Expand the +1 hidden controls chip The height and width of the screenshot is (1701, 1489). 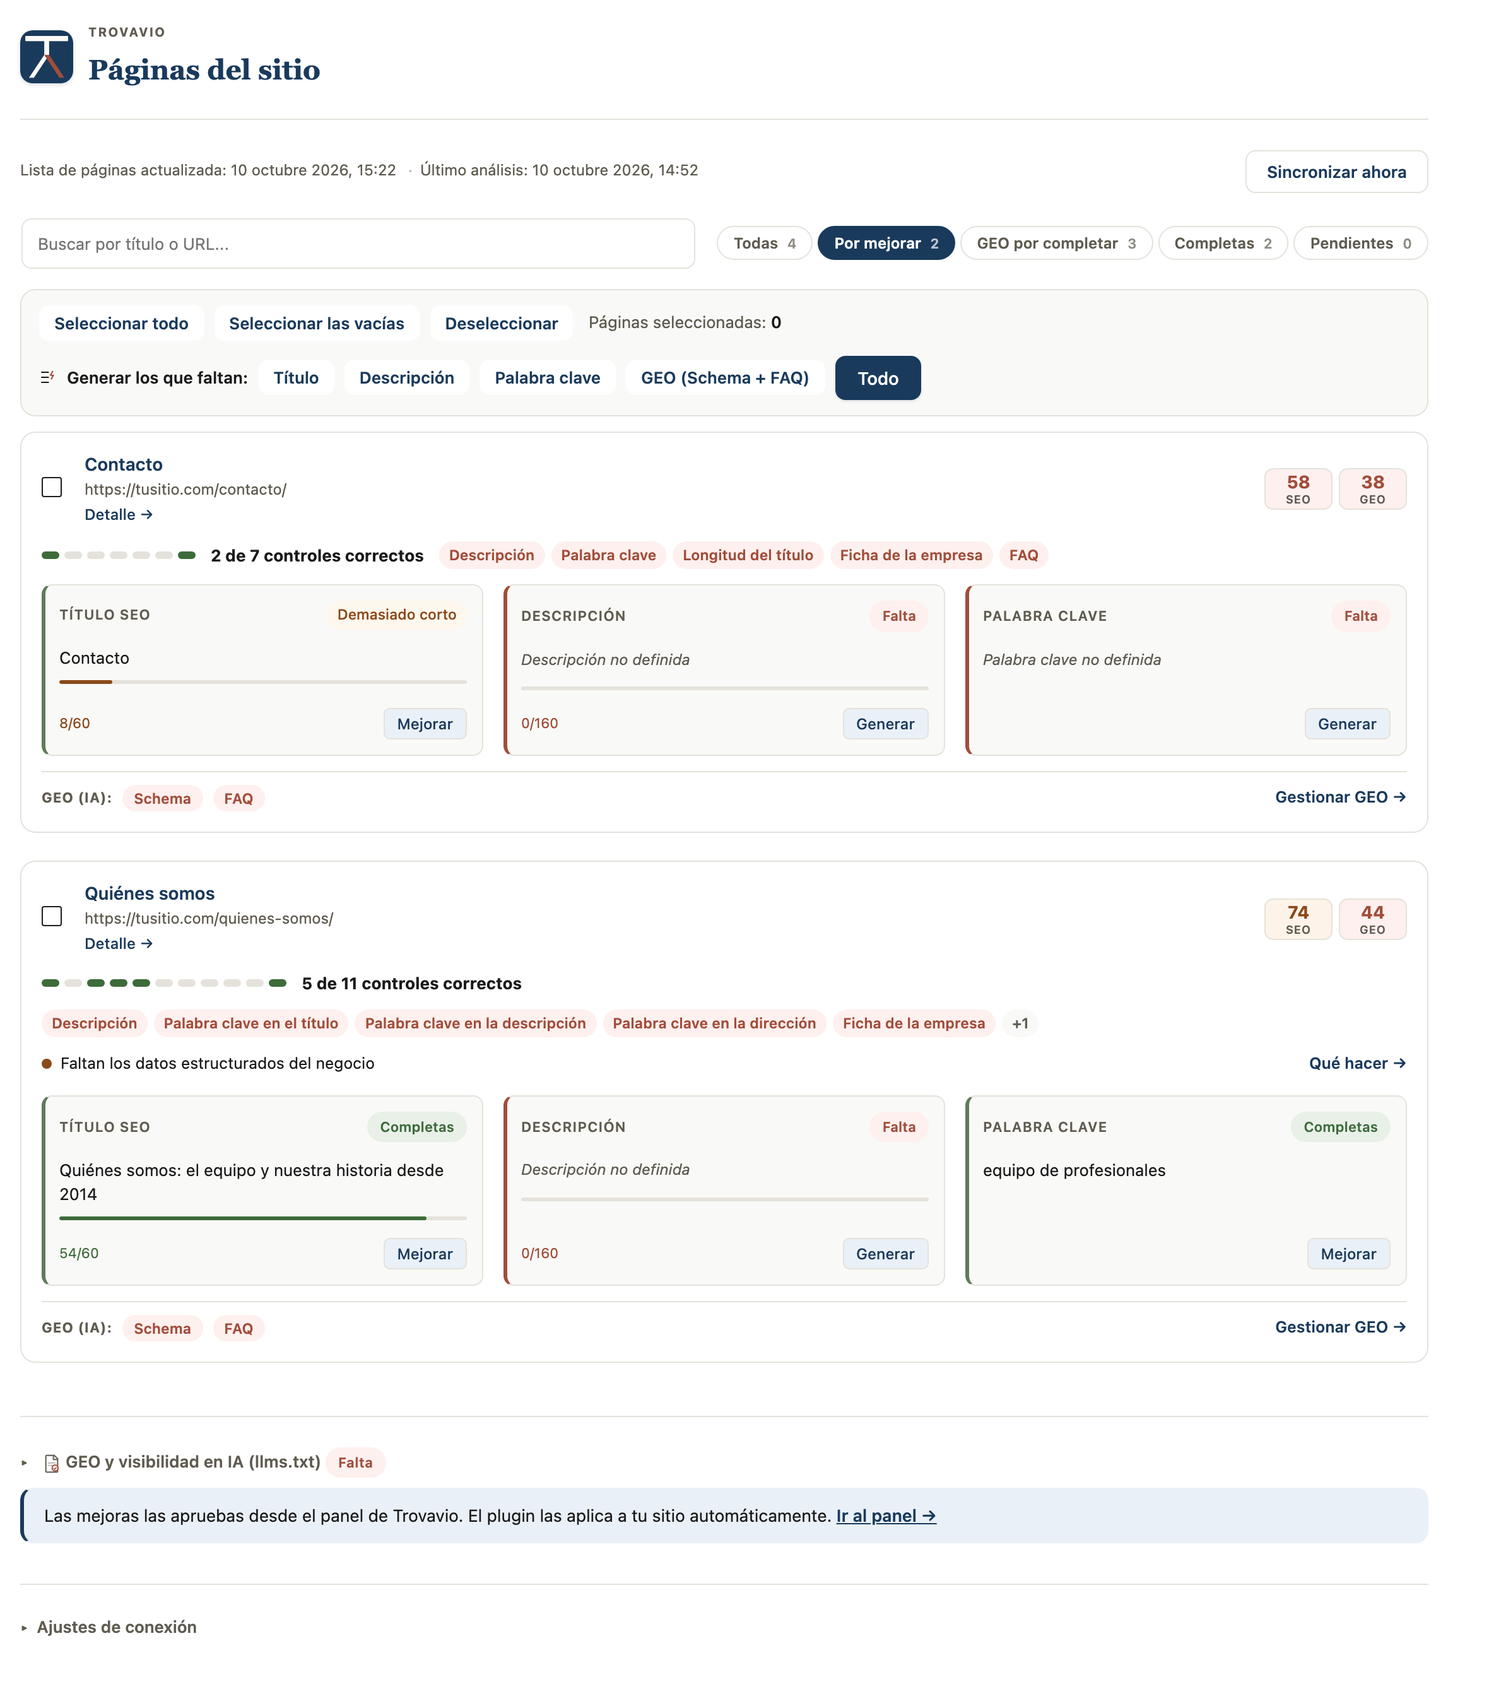point(1020,1023)
